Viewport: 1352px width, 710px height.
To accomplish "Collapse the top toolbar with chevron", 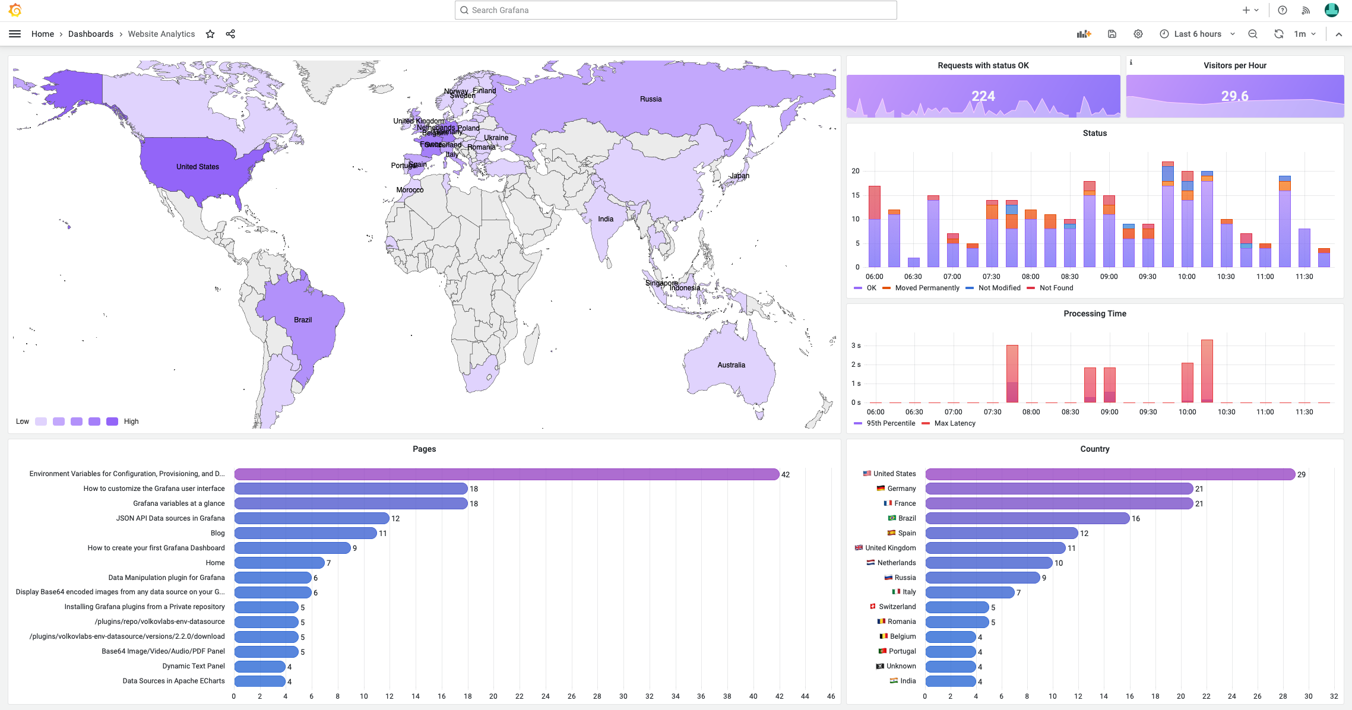I will coord(1339,34).
